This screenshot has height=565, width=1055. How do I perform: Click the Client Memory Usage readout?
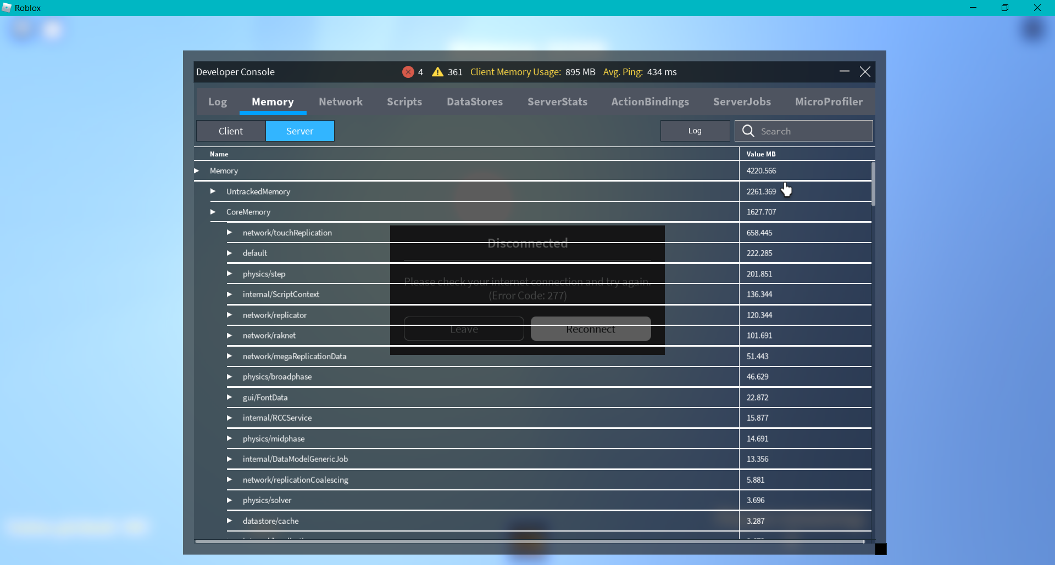tap(532, 72)
